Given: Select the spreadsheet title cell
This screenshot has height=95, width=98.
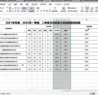Looking at the screenshot, I should (x=43, y=23).
